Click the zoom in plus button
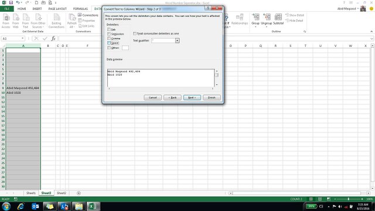Image resolution: width=375 pixels, height=211 pixels. (362, 199)
